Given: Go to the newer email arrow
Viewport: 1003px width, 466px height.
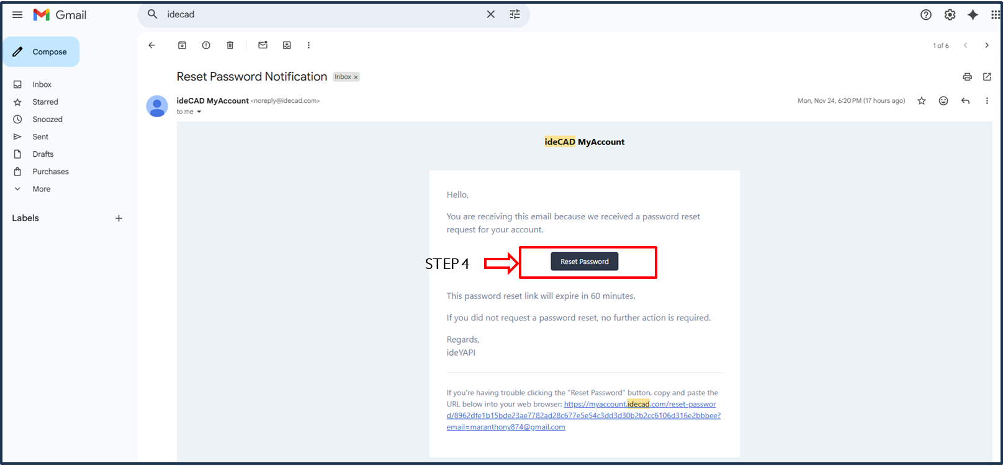Looking at the screenshot, I should coord(965,45).
